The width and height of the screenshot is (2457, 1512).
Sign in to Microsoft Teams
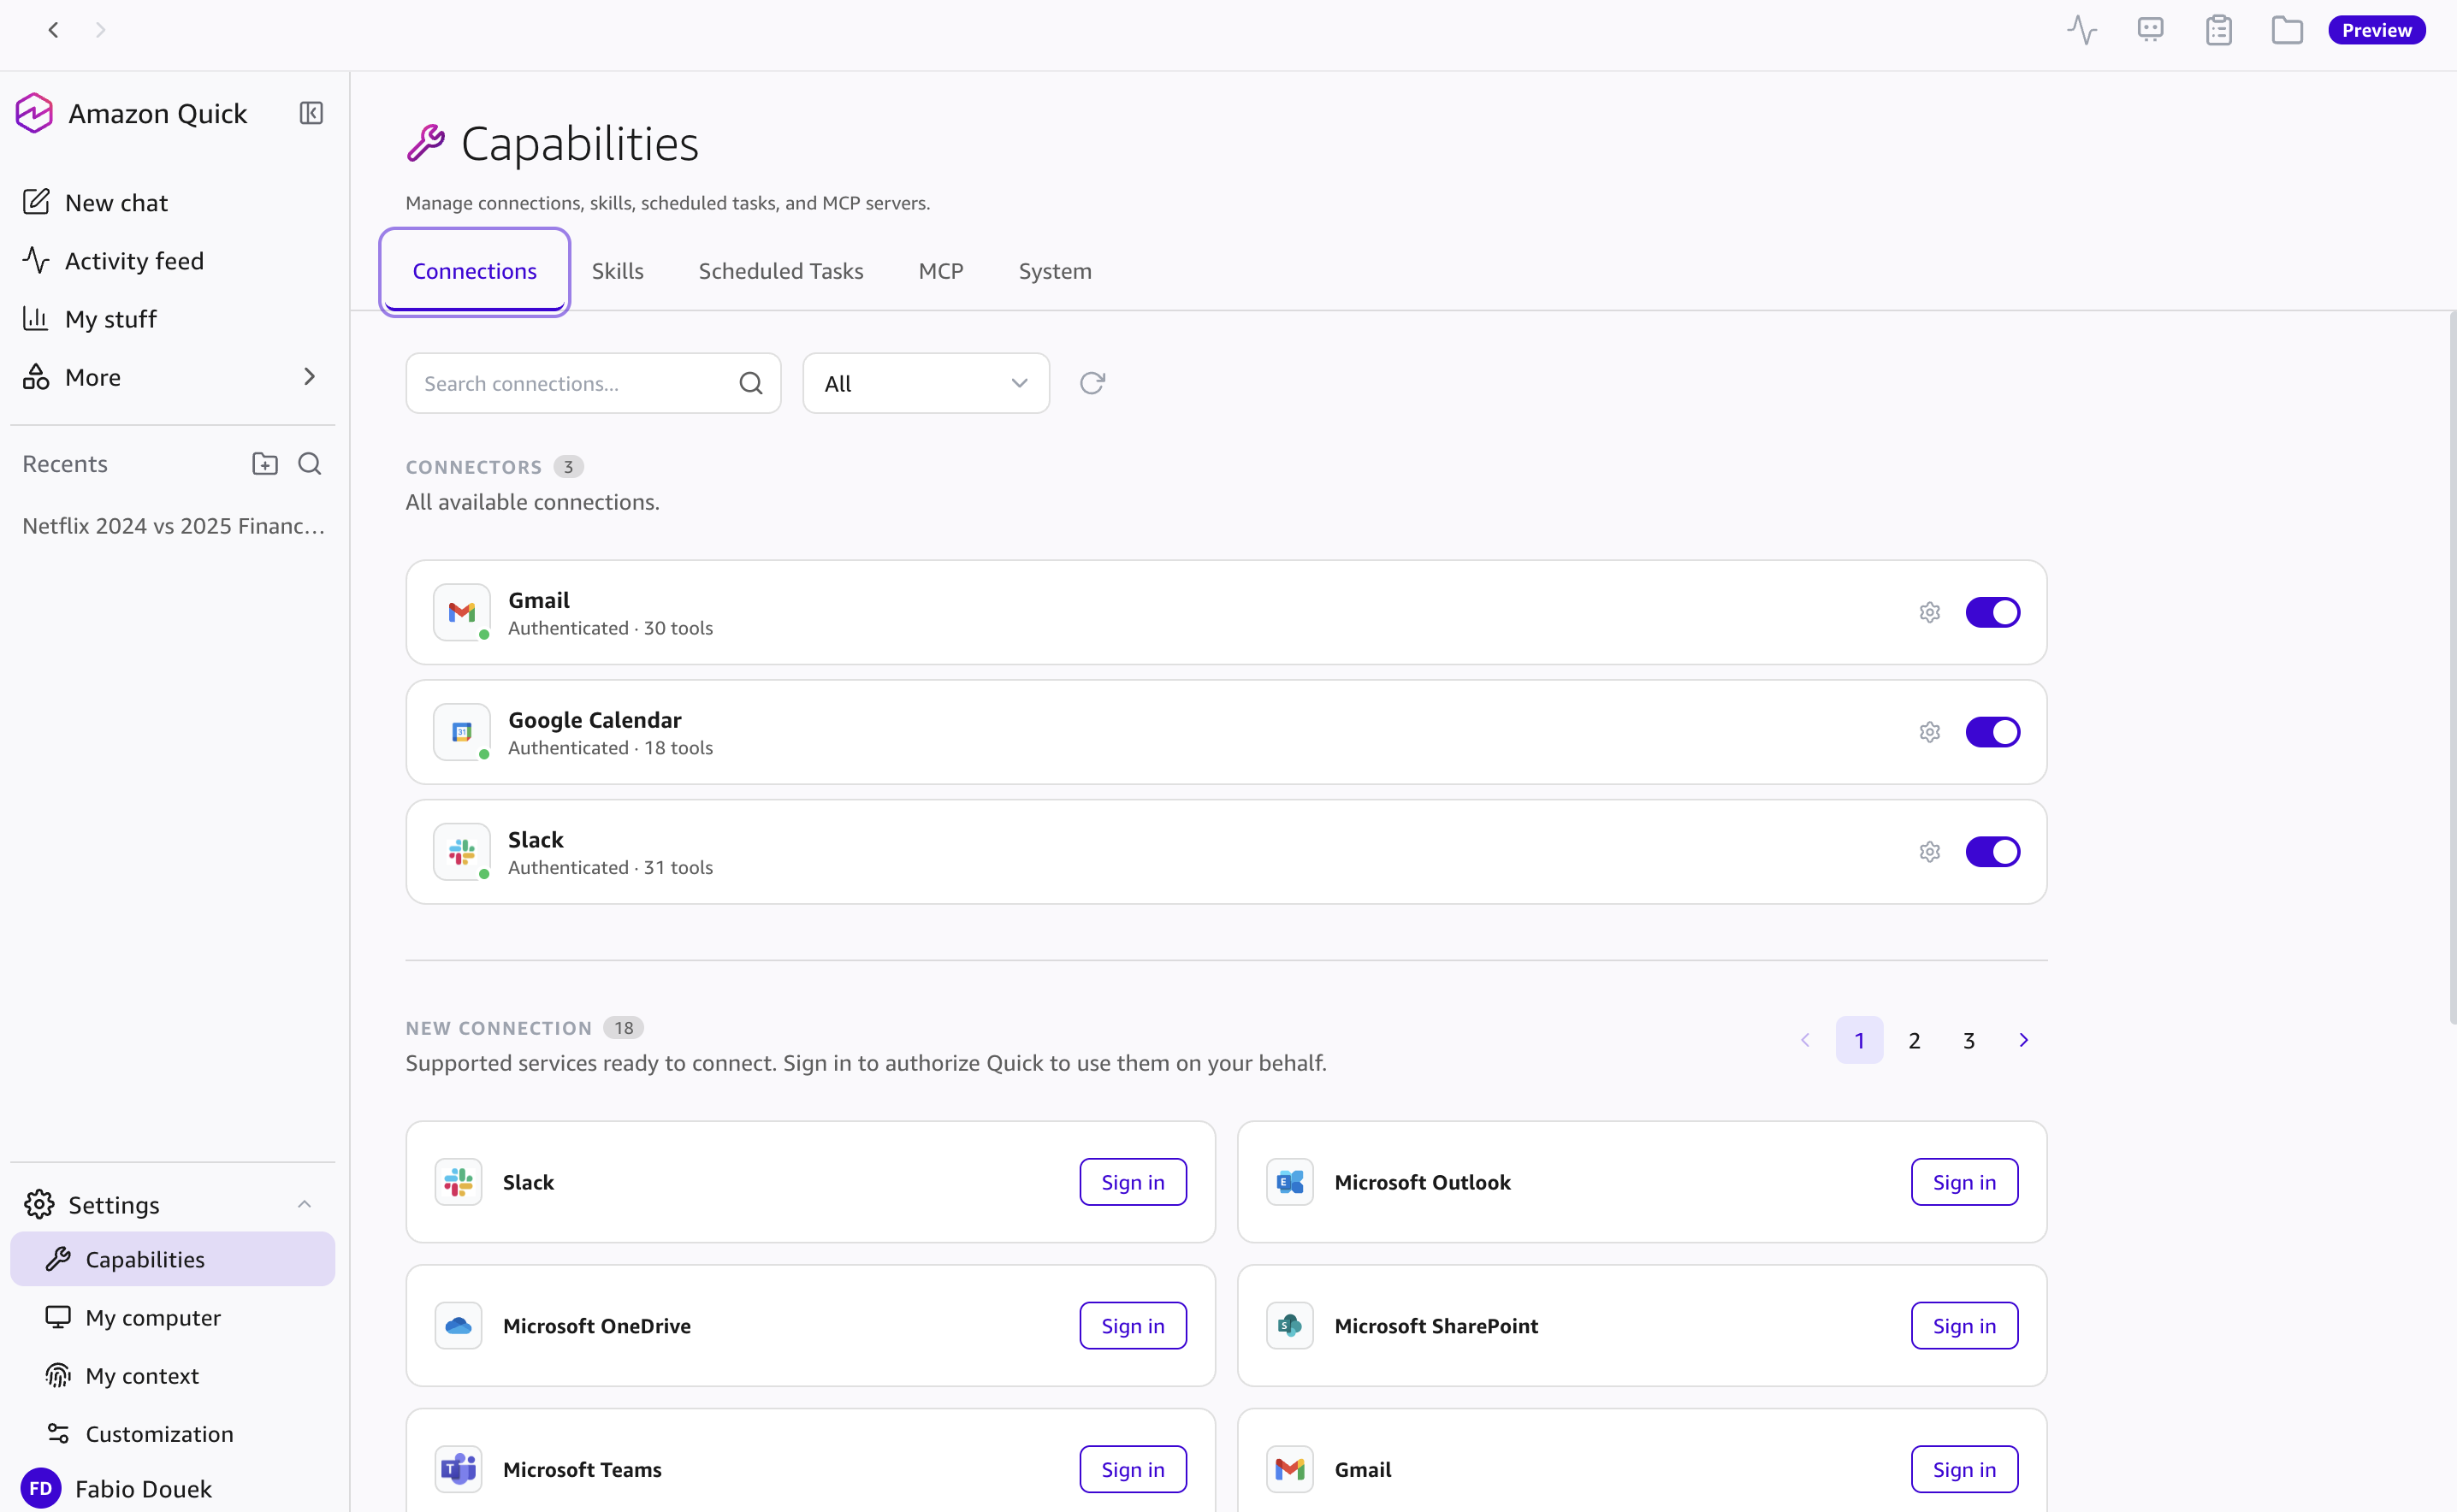(x=1133, y=1469)
